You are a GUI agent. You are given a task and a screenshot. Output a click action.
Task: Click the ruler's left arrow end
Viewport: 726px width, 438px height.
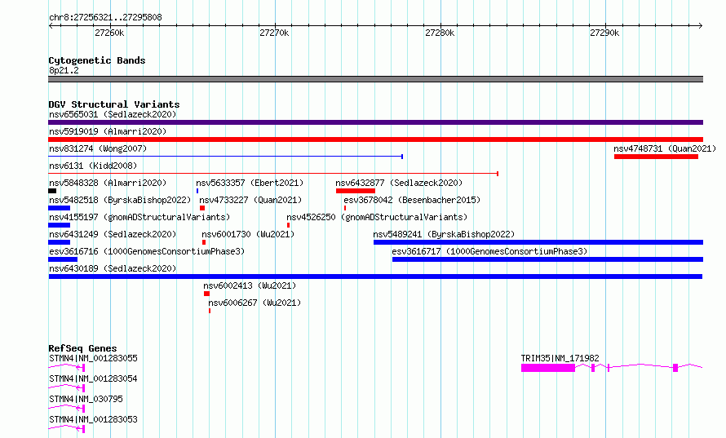coord(51,26)
